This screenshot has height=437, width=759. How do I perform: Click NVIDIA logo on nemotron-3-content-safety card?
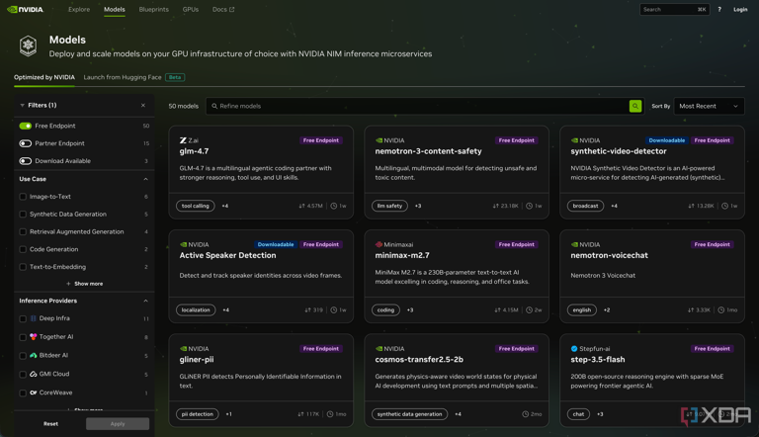click(x=379, y=140)
